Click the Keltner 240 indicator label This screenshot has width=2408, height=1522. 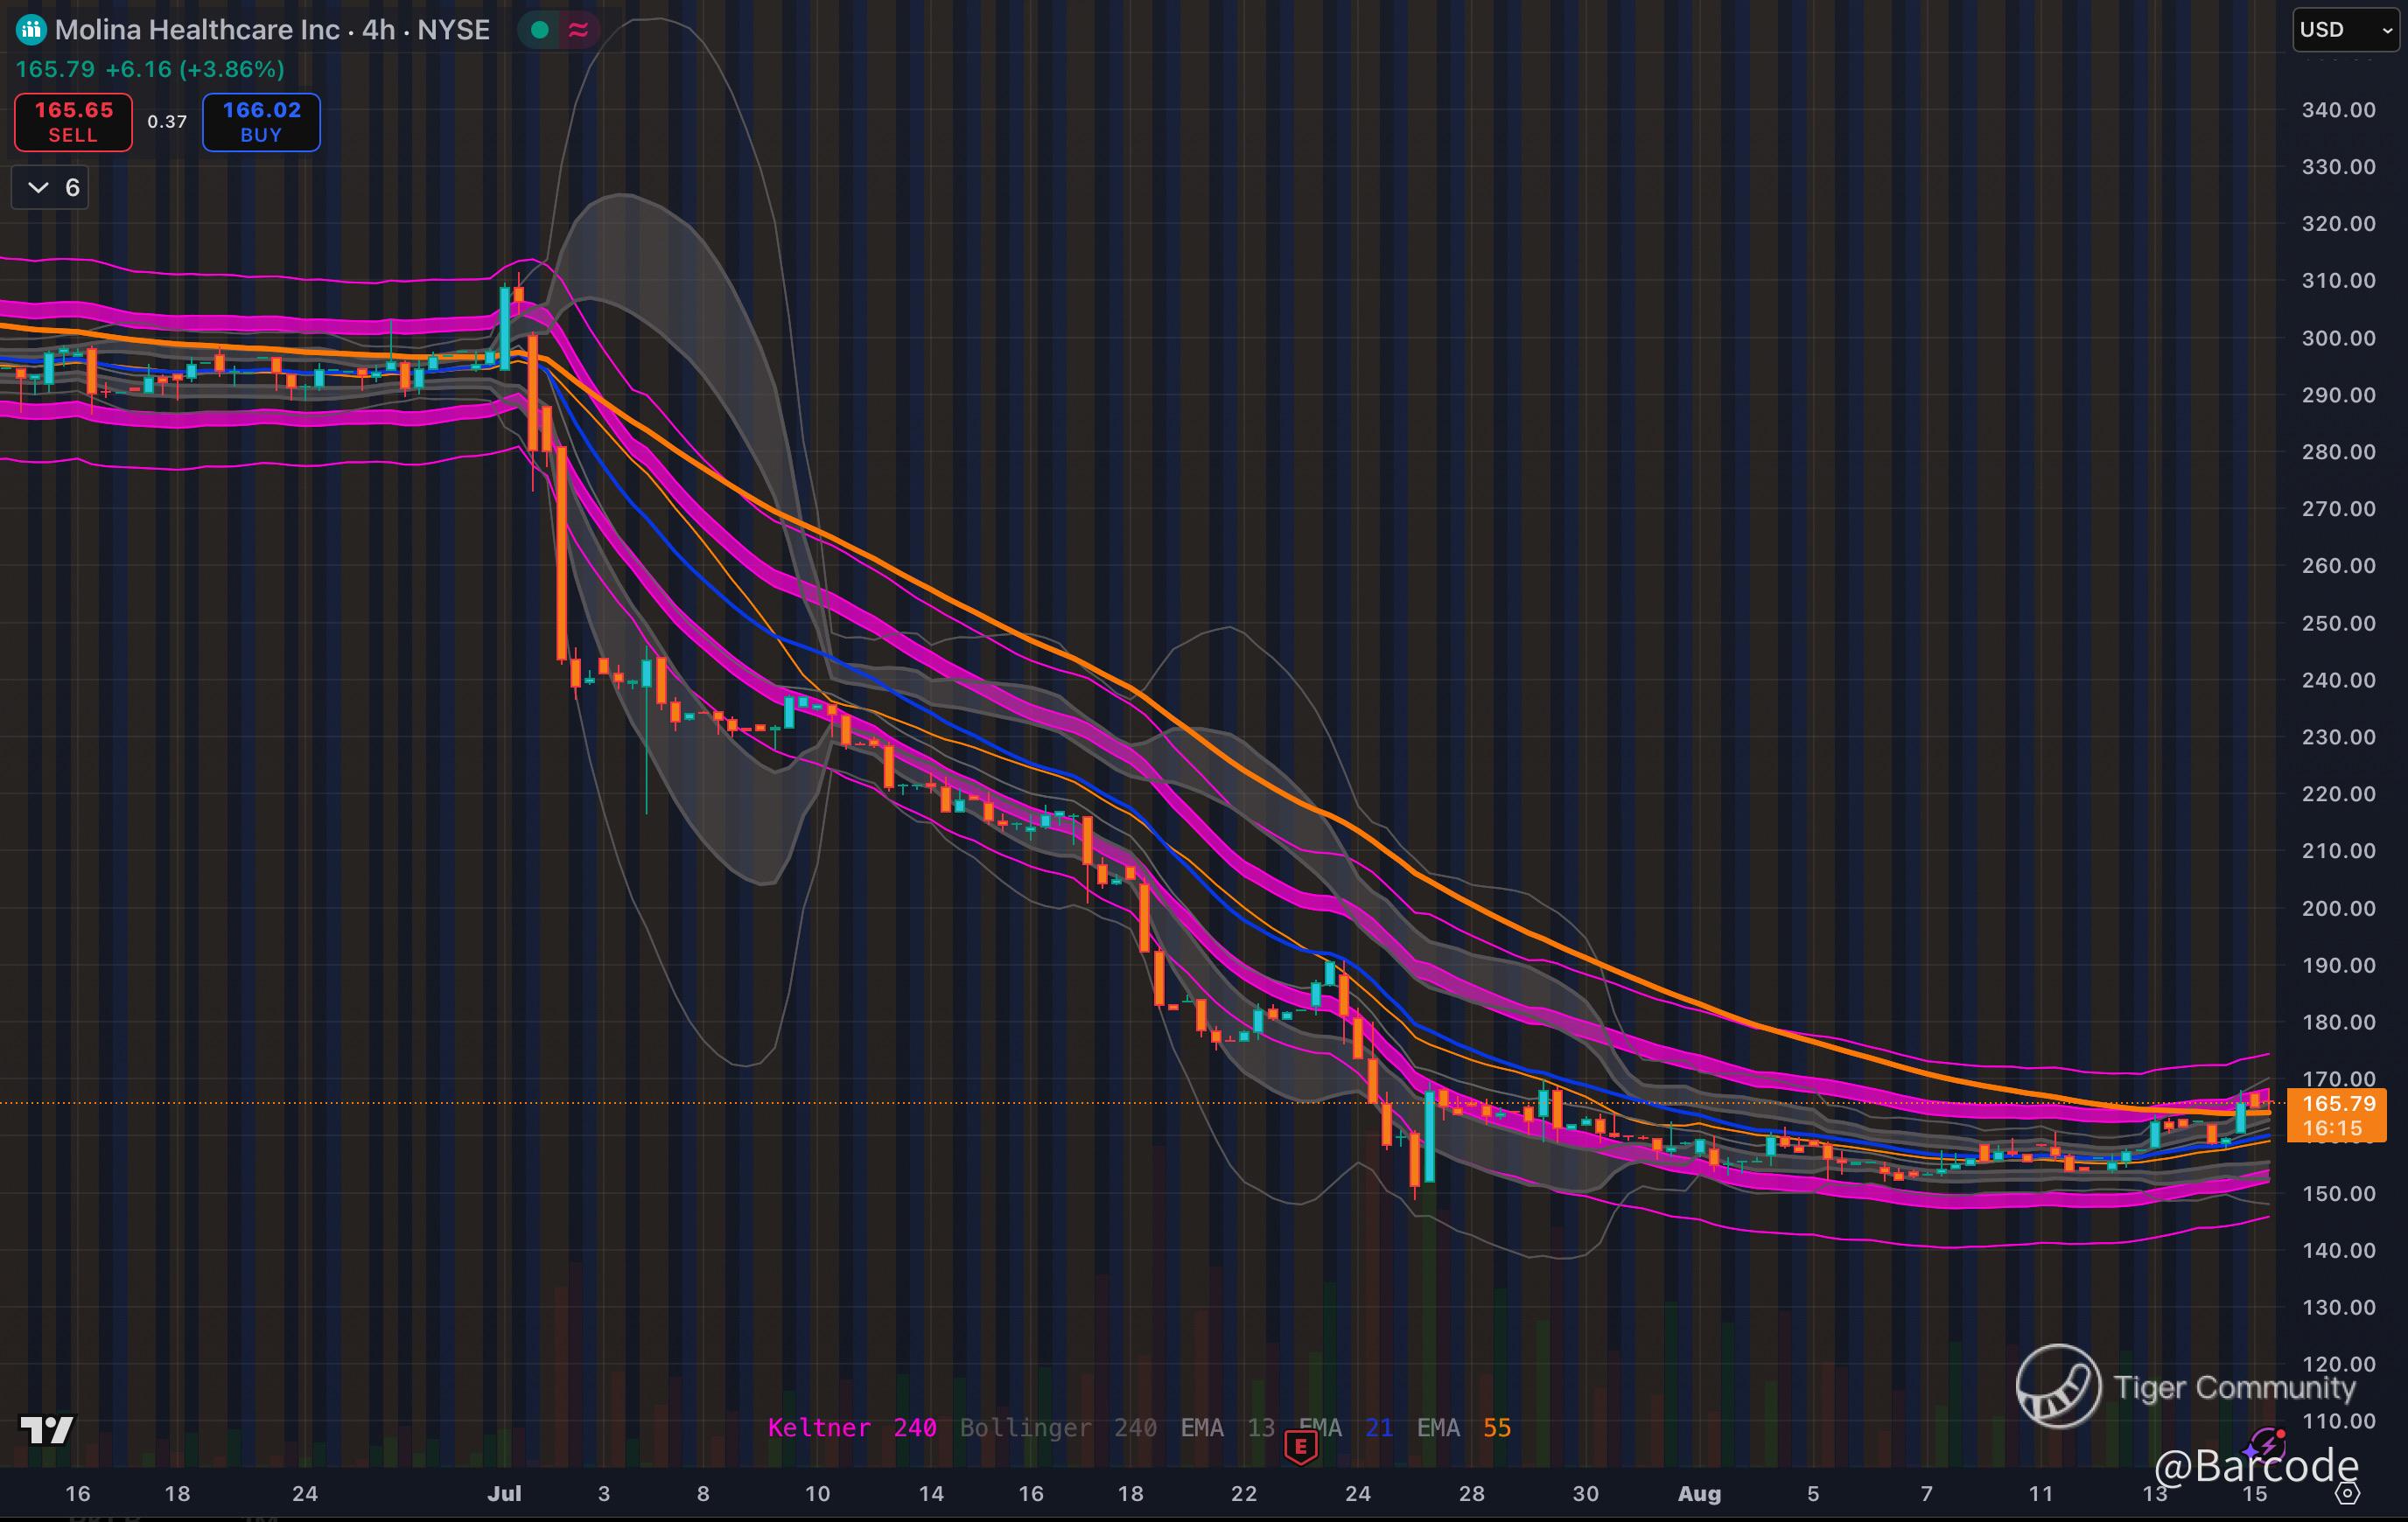tap(851, 1427)
